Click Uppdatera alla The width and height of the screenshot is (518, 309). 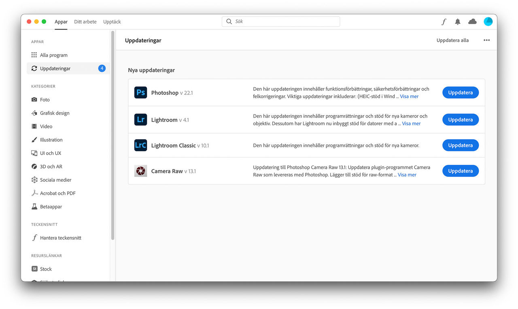(452, 40)
